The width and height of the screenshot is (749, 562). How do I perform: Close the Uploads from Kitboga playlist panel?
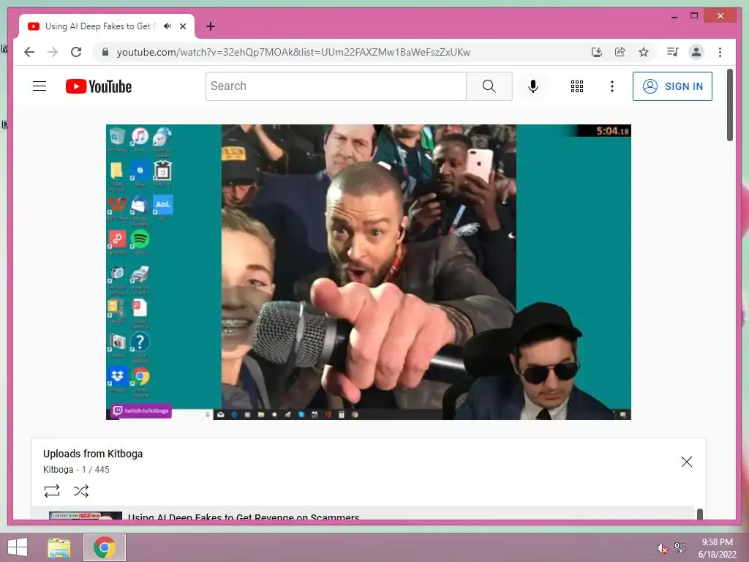click(686, 462)
